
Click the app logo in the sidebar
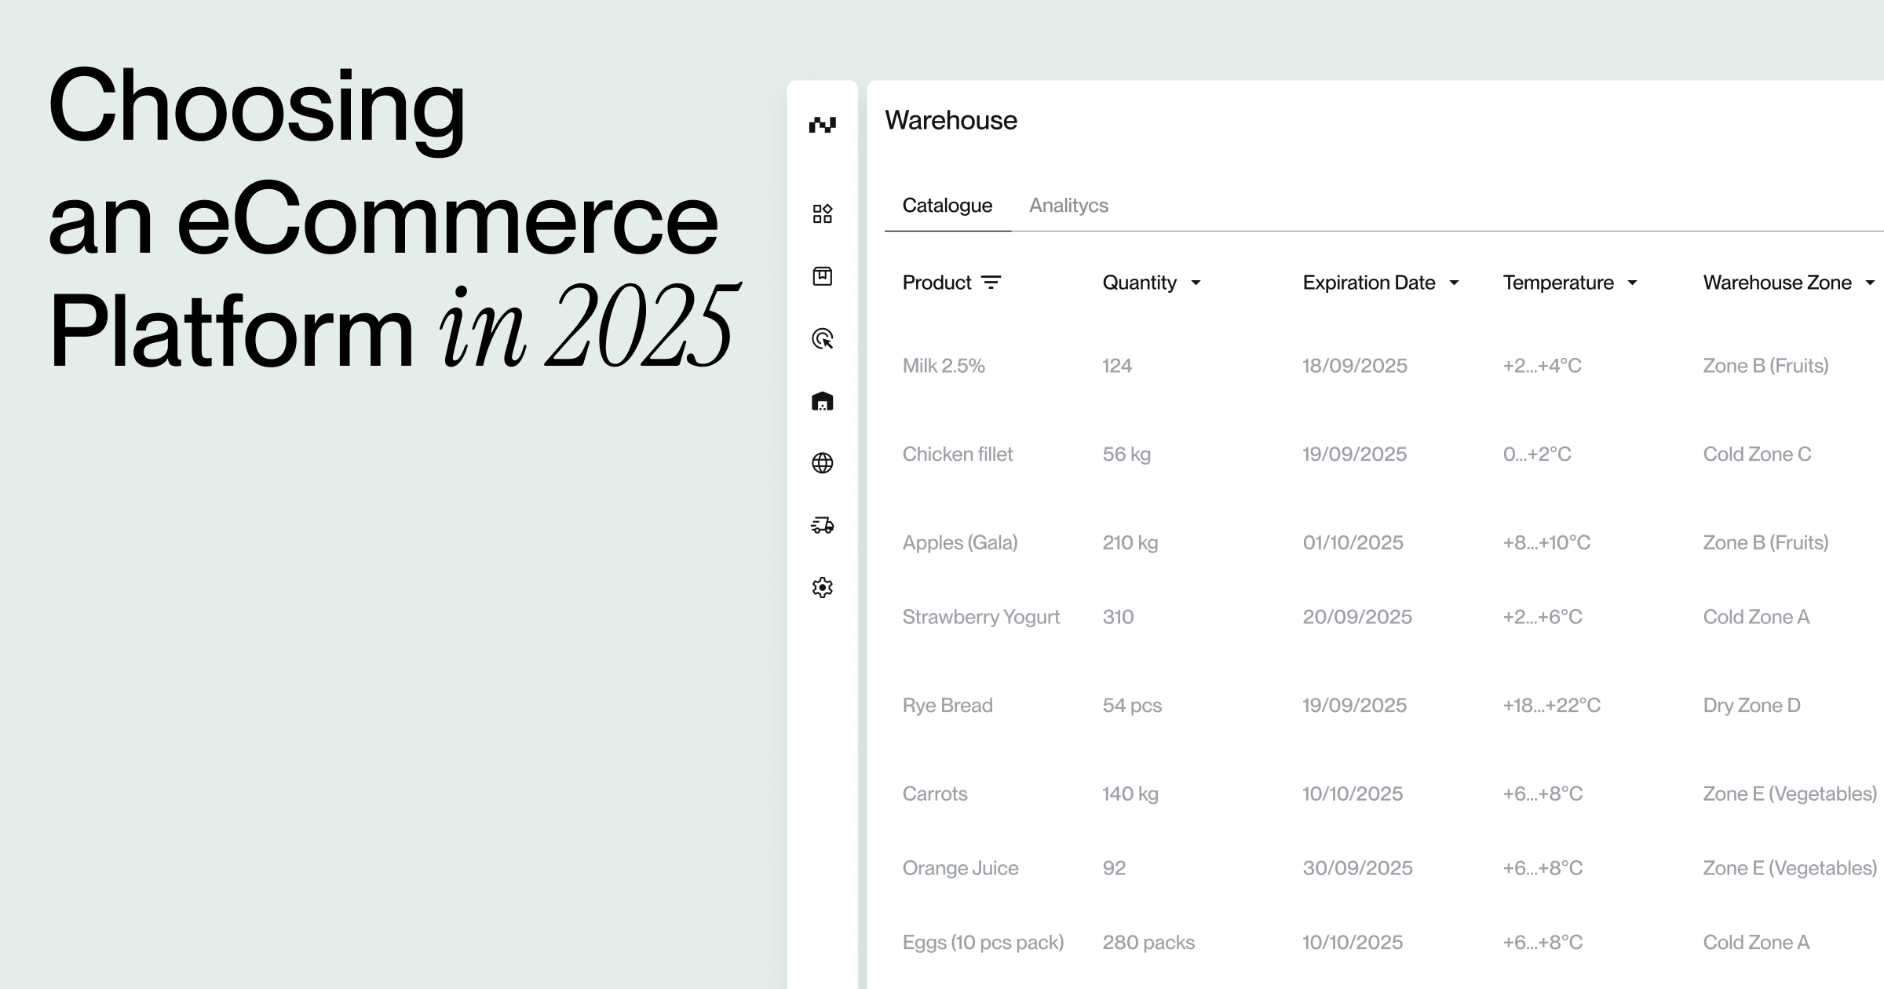click(x=822, y=125)
